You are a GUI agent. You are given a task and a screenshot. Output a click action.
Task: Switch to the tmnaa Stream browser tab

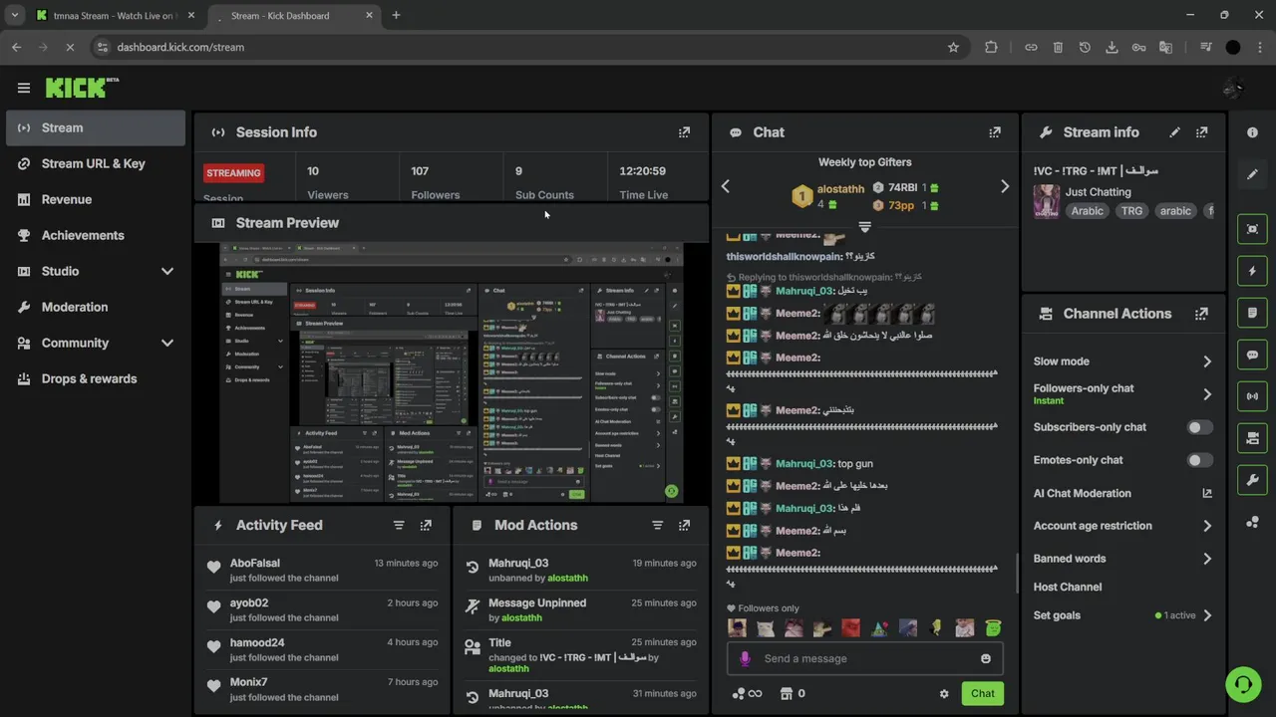click(112, 16)
